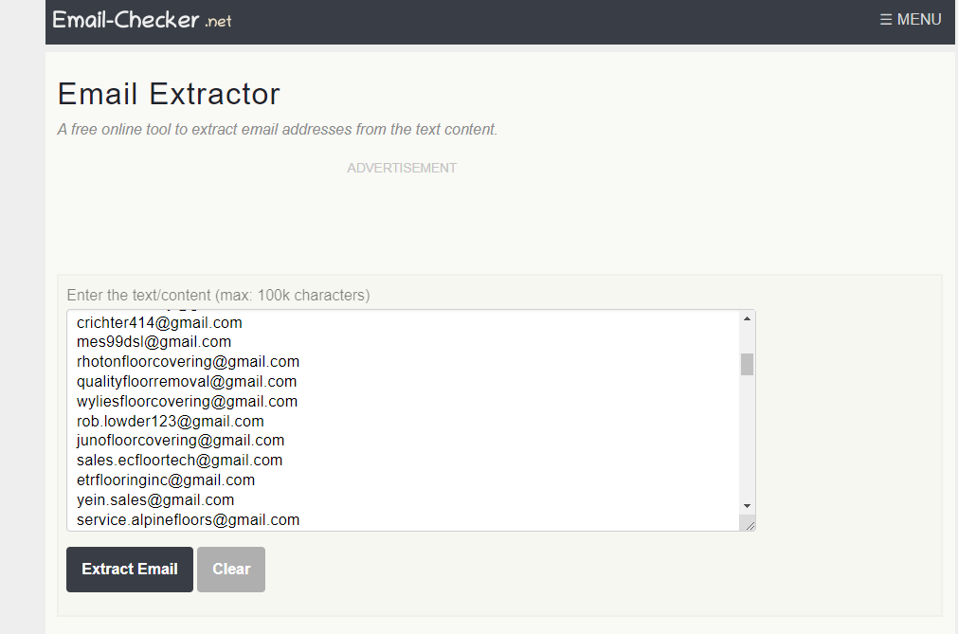Image resolution: width=958 pixels, height=634 pixels.
Task: Click junofloorcovering@gmail.com entry
Action: (180, 441)
